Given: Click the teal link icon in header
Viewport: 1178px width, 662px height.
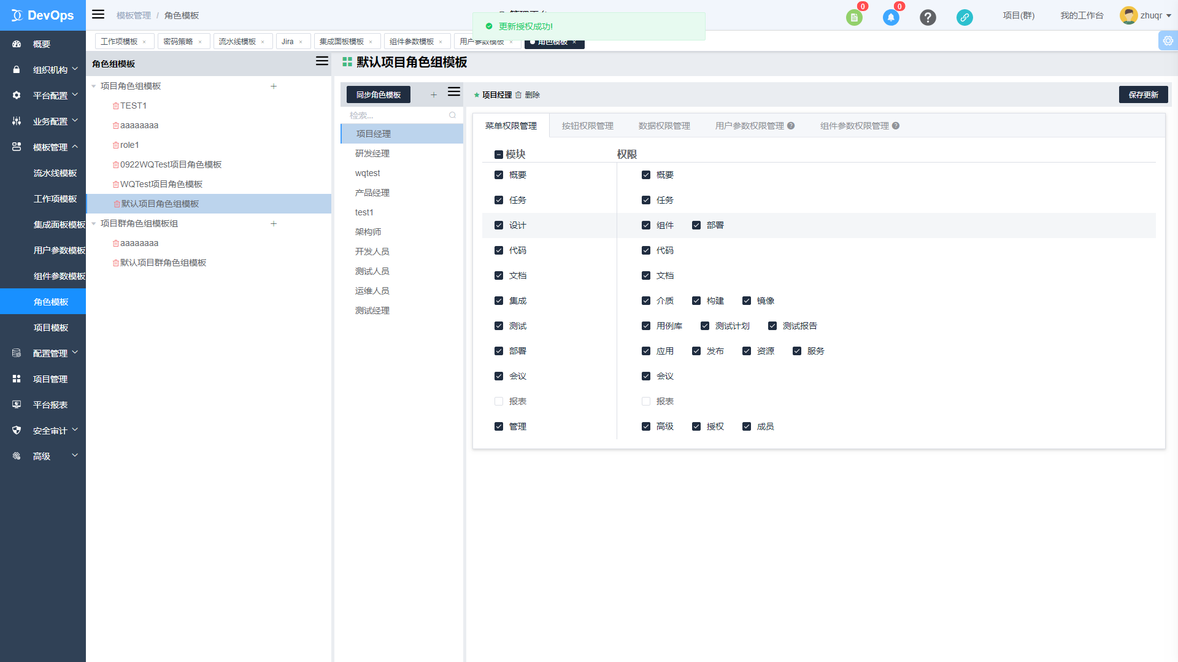Looking at the screenshot, I should pos(964,17).
